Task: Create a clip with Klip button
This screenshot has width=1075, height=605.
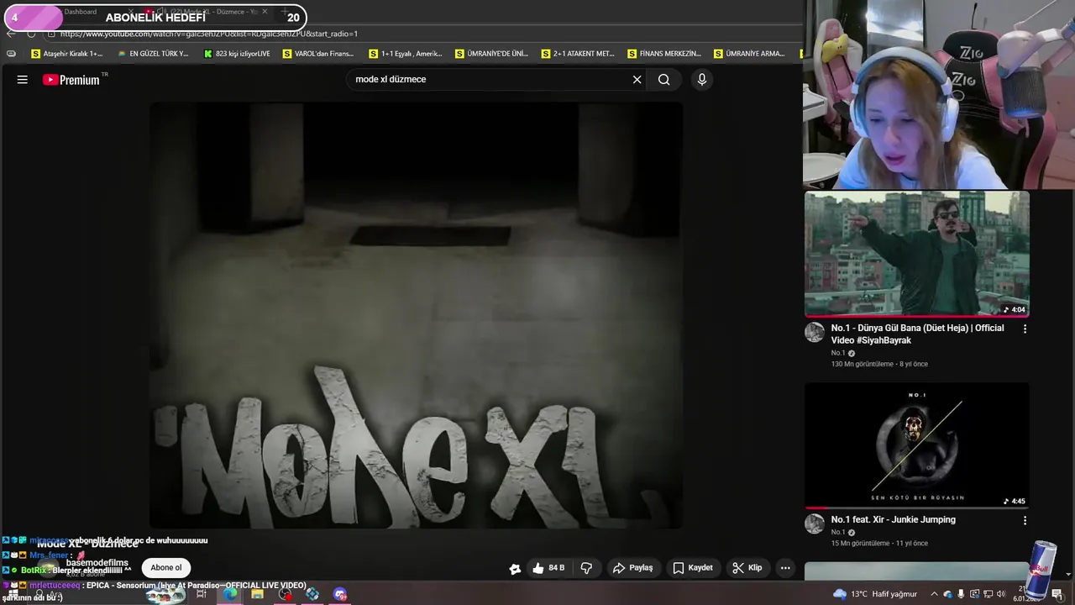Action: (x=747, y=568)
